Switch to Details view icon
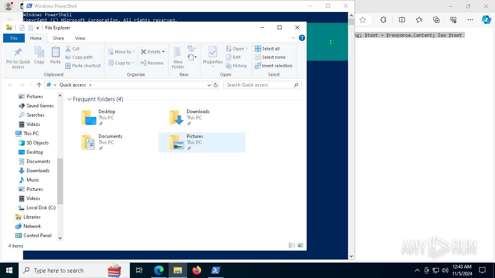This screenshot has height=278, width=495. pos(292,246)
